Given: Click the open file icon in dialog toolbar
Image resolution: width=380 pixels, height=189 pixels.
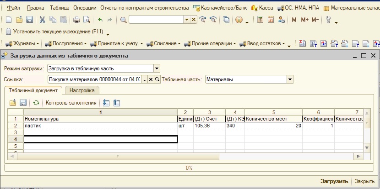Looking at the screenshot, I should 12,103.
